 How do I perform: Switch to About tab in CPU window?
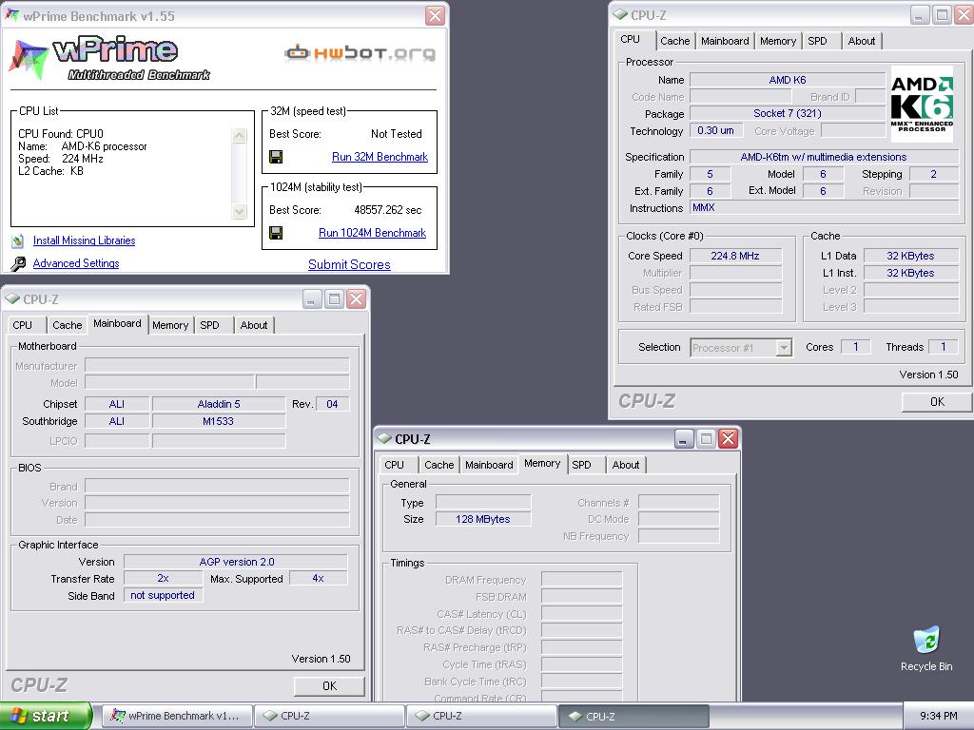pos(862,41)
